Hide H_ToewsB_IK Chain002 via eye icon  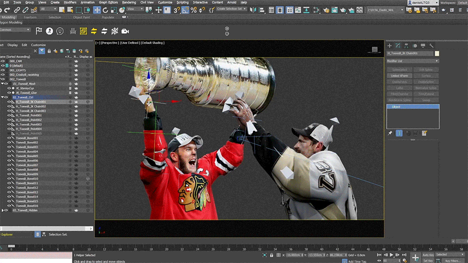click(x=9, y=107)
